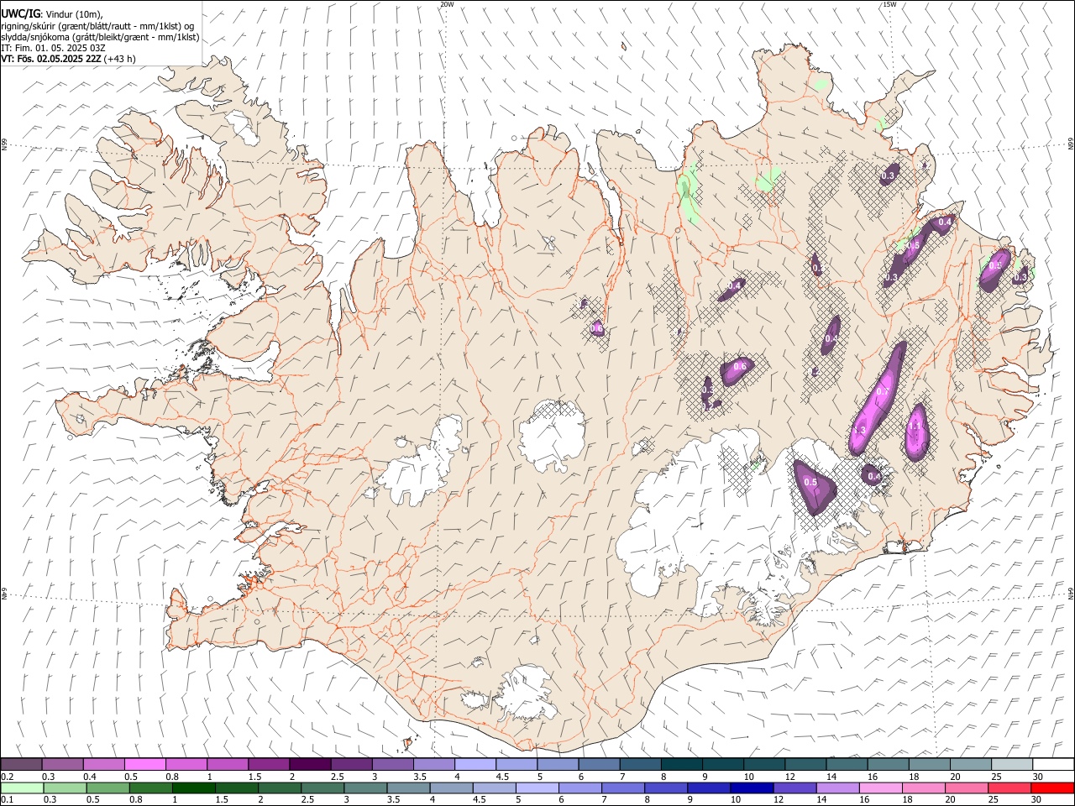
Task: Select the dark teal swatch labeled 8, upper legend
Action: [x=681, y=764]
